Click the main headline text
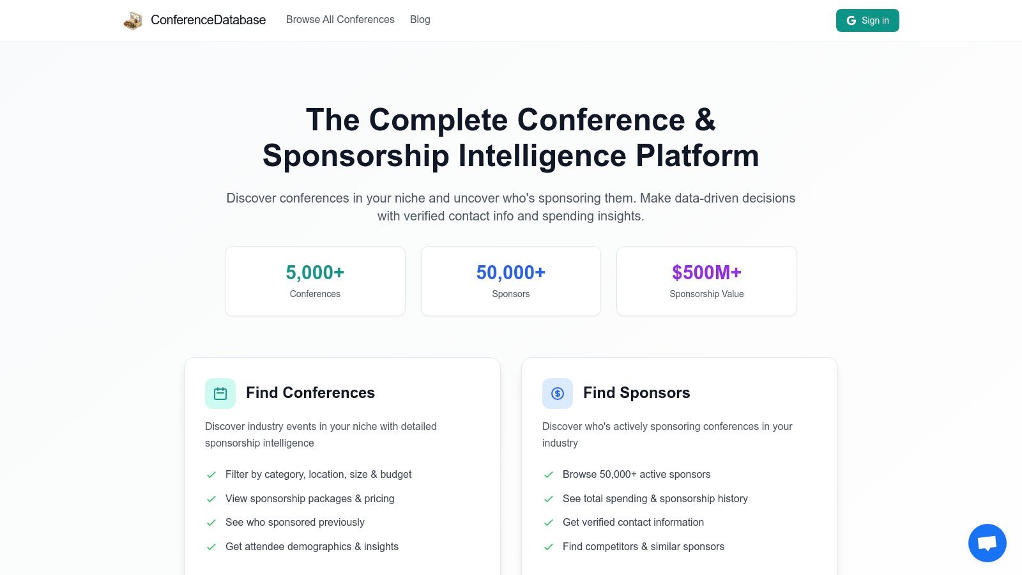 pyautogui.click(x=510, y=137)
